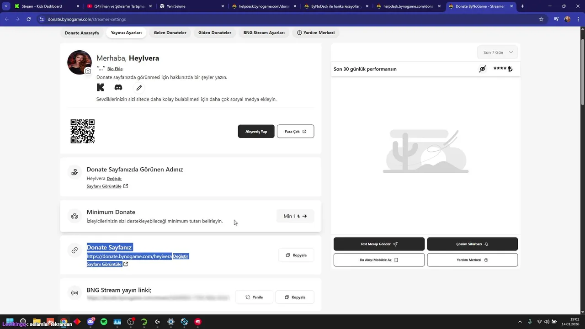Select the Yayıncı Ayarları tab
The image size is (585, 329).
point(126,33)
